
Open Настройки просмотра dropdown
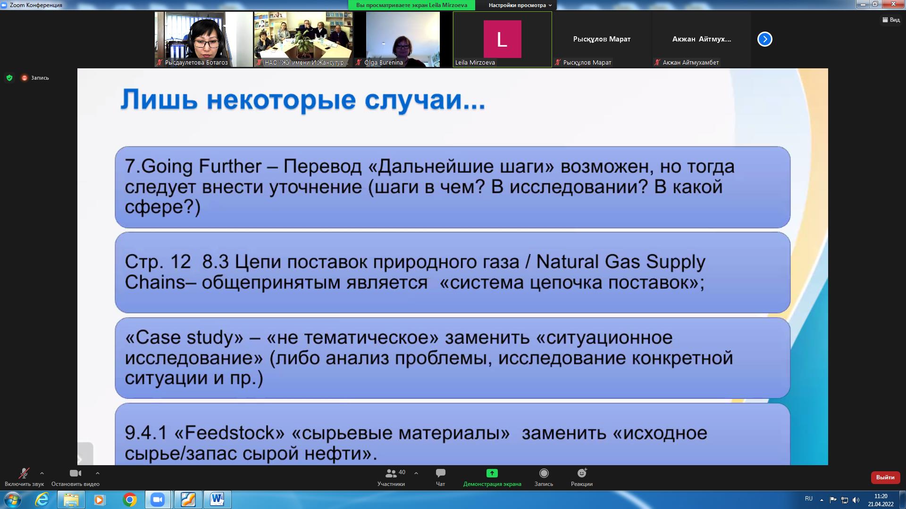pos(520,5)
